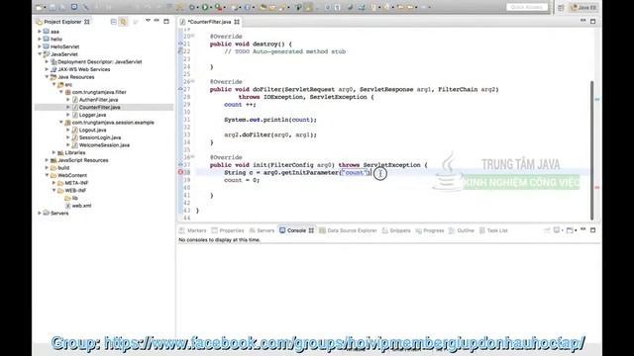The width and height of the screenshot is (634, 356).
Task: Click the error marker on line 38
Action: tap(180, 172)
